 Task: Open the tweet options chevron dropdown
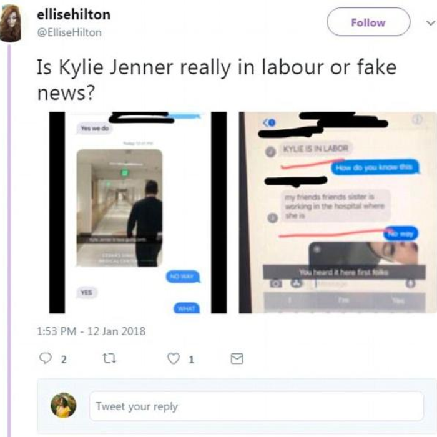pyautogui.click(x=431, y=23)
